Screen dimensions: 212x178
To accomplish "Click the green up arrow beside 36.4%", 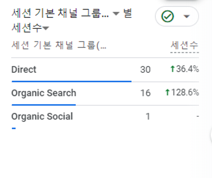I will (172, 69).
